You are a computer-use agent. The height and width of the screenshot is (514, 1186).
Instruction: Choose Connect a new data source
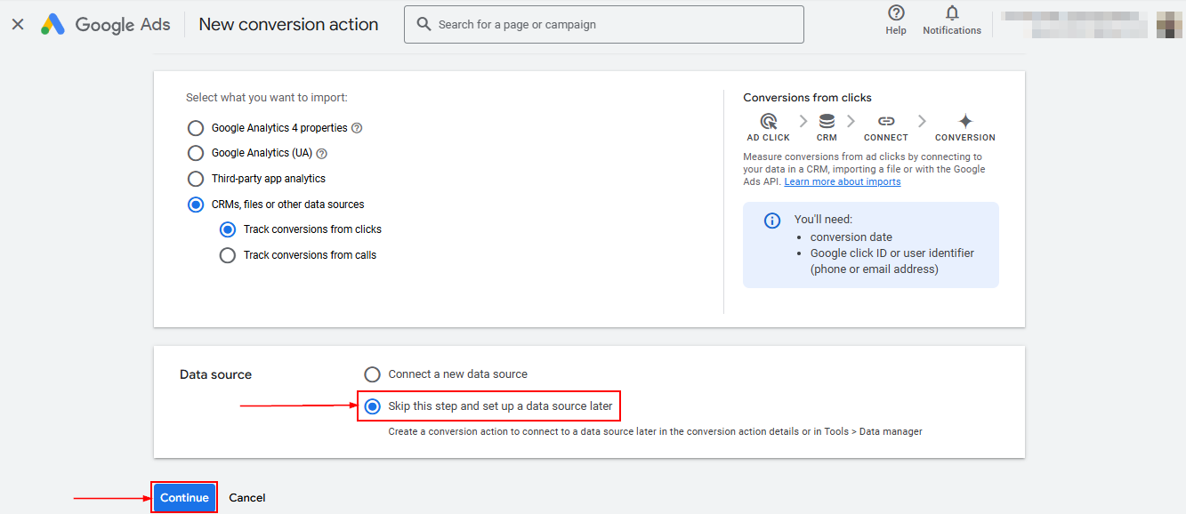372,374
